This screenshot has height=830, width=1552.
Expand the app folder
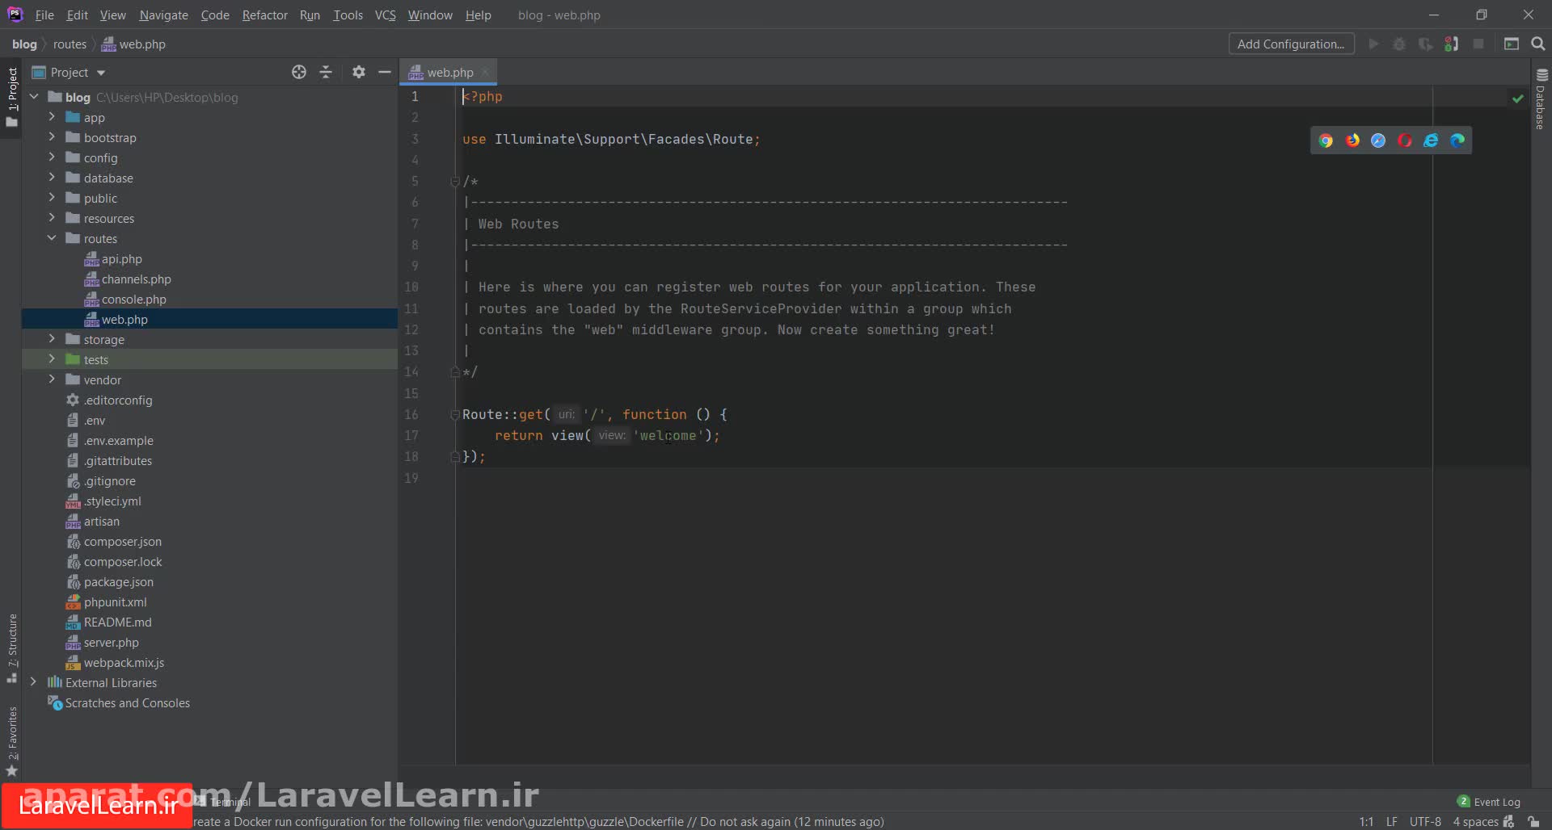(52, 117)
